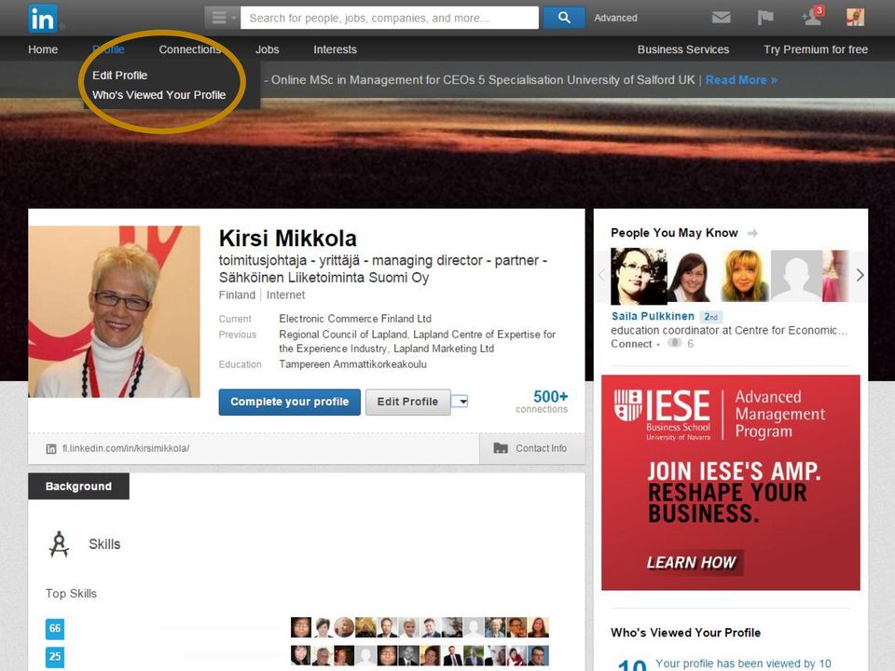Submit search with the magnifier button
Screen dimensions: 895x671
(x=563, y=18)
